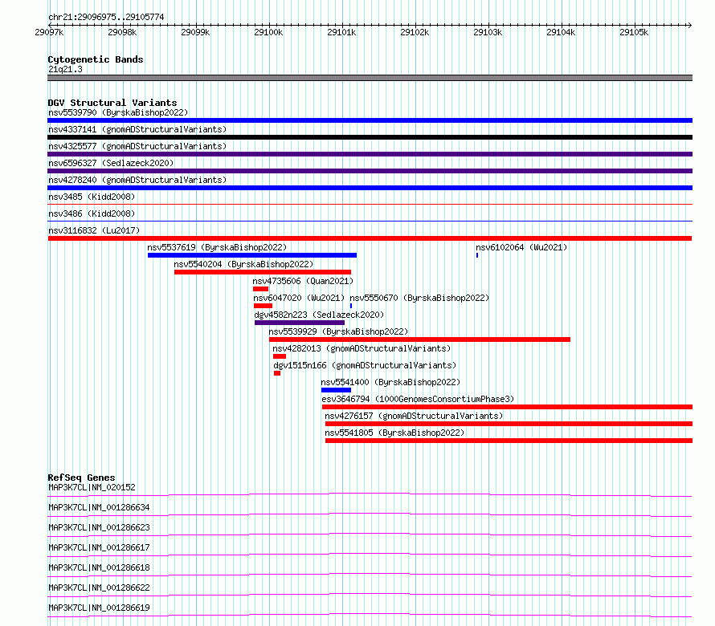Click the blue nsv5537619 variant bar
The image size is (715, 626).
[x=252, y=255]
